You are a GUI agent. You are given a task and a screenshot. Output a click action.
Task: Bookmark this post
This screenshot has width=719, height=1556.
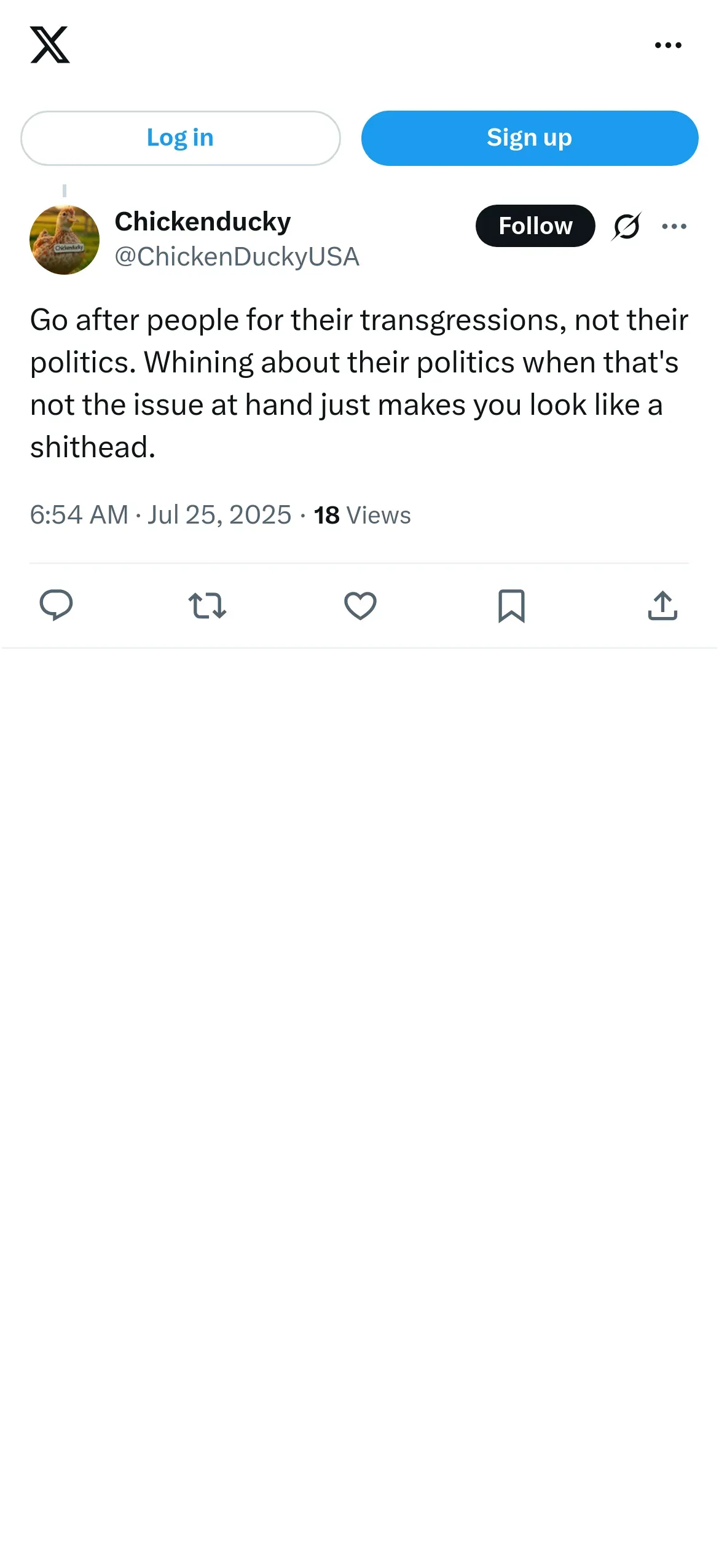(511, 605)
